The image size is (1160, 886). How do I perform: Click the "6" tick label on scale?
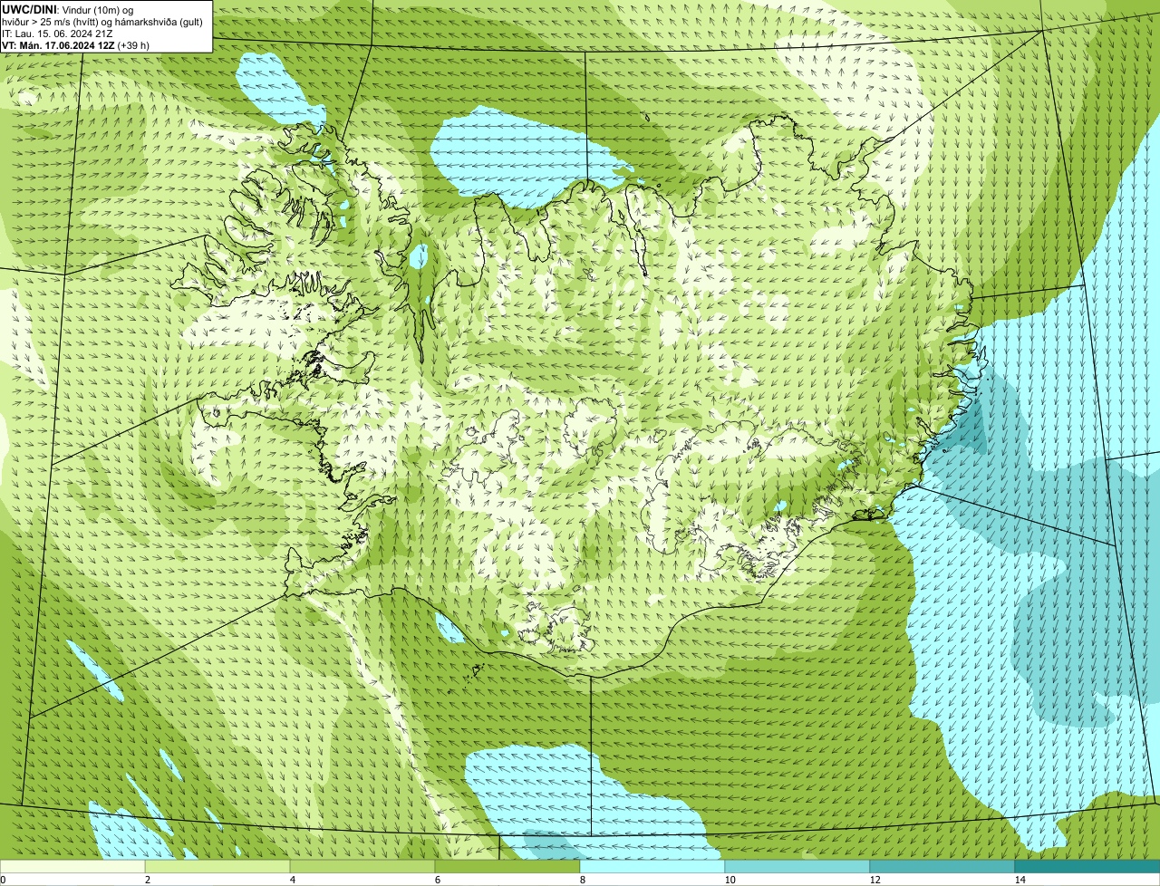tap(437, 880)
